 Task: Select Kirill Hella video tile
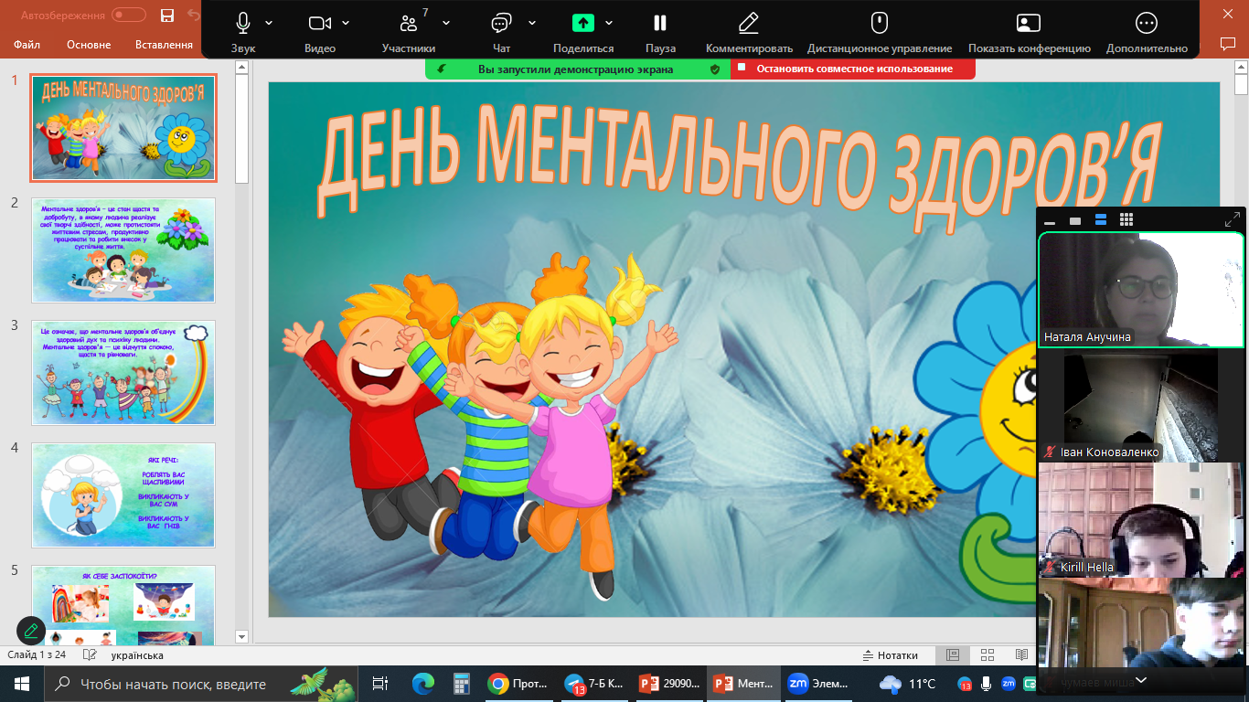(1141, 519)
